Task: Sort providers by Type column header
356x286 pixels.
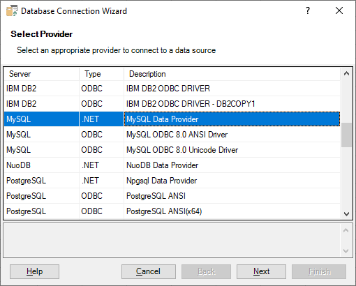Action: pos(101,74)
